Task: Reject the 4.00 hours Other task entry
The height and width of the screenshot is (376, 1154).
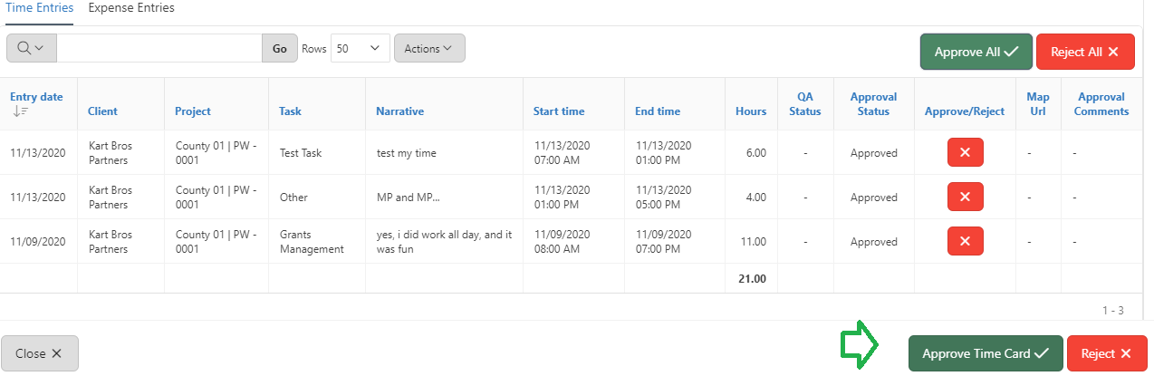Action: (x=965, y=197)
